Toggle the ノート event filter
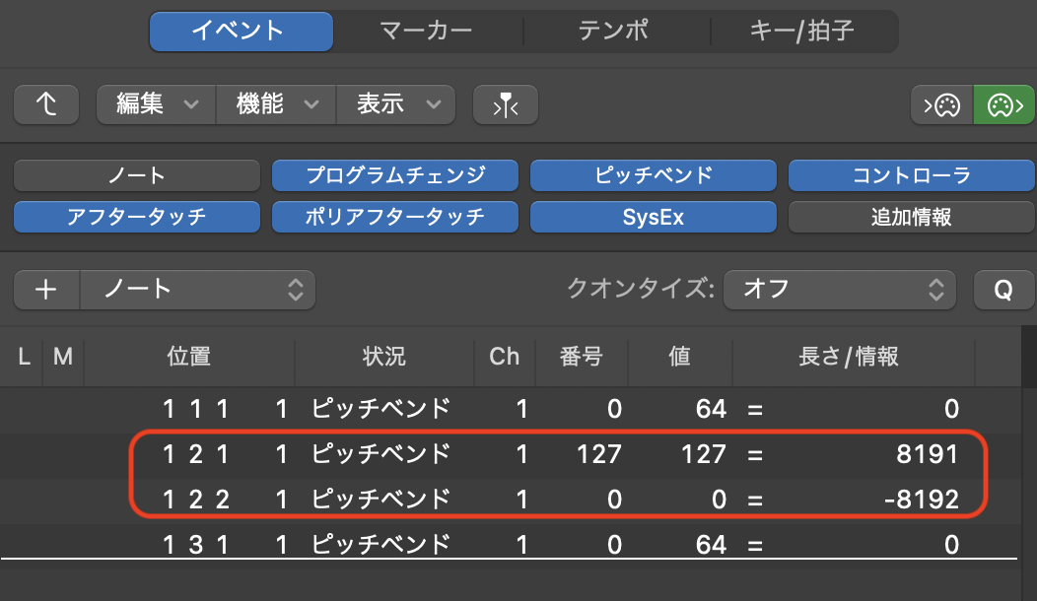The image size is (1037, 601). click(x=136, y=176)
